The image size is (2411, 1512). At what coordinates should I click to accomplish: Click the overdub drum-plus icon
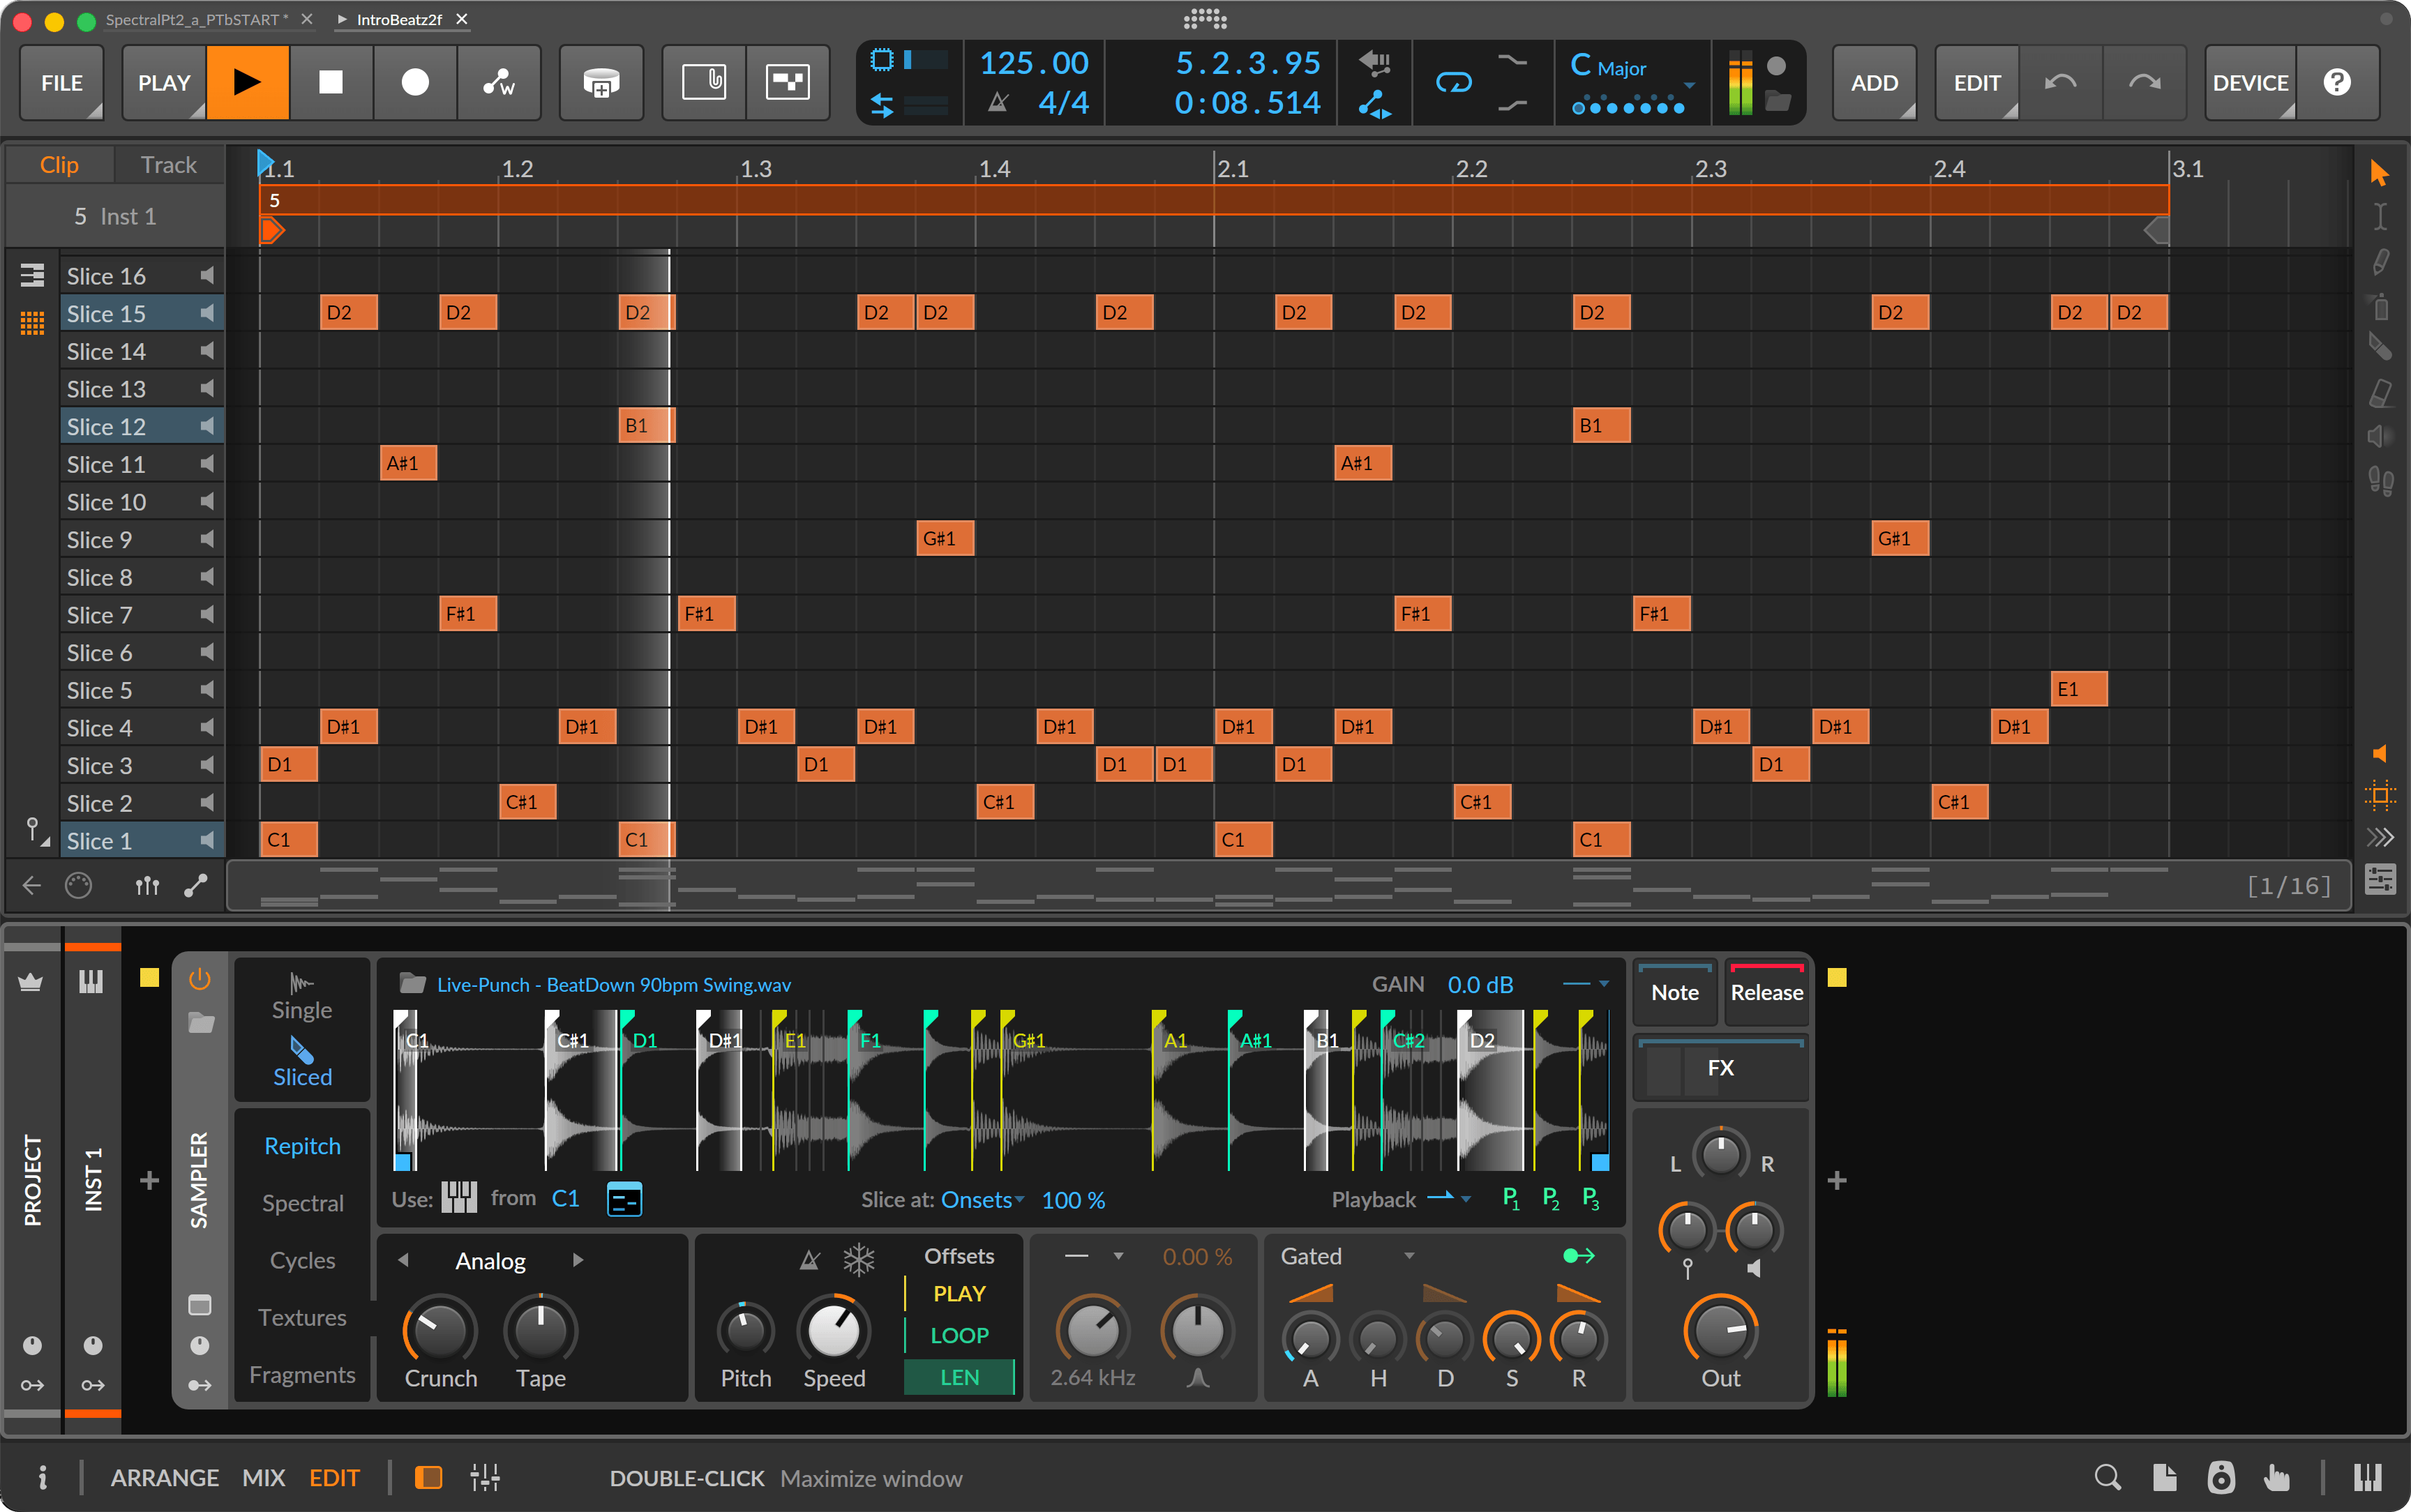[601, 82]
